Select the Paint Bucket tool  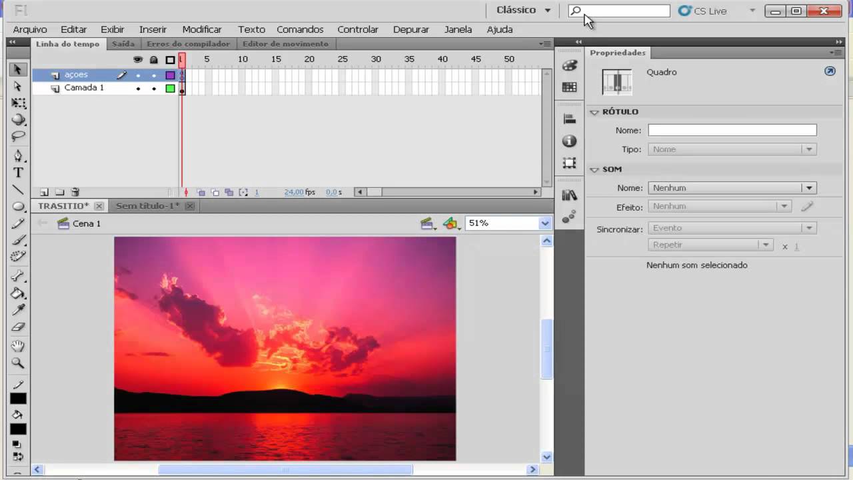[18, 293]
